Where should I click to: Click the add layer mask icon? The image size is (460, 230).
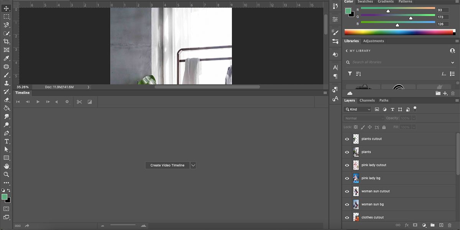tap(416, 225)
